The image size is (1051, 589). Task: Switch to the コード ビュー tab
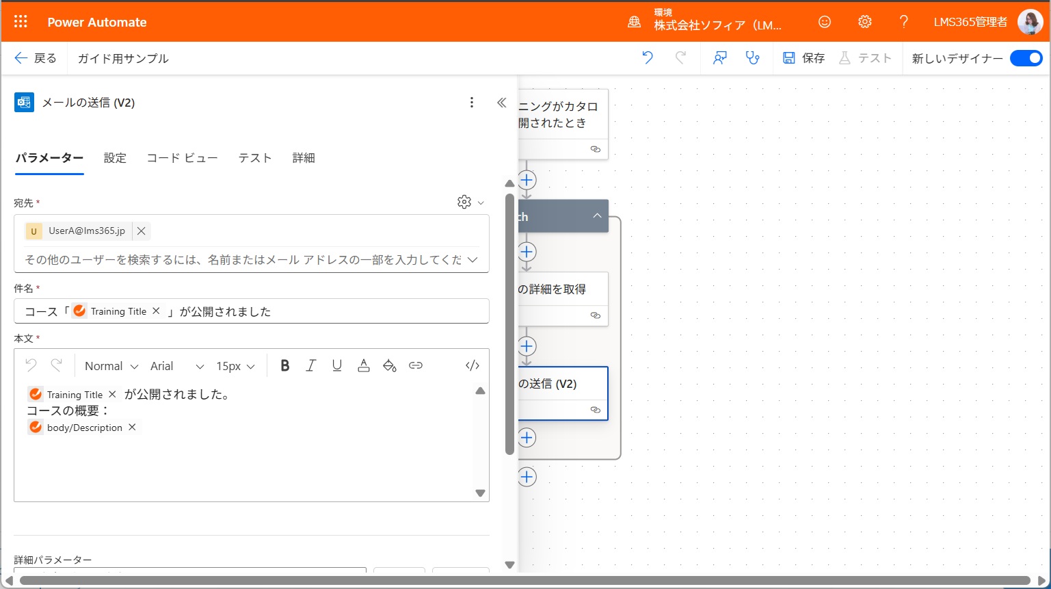182,158
